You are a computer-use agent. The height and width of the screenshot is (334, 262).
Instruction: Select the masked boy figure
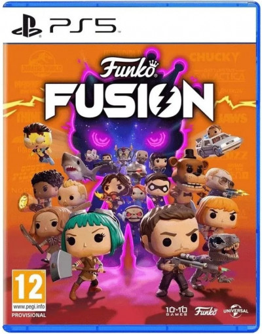pyautogui.click(x=158, y=188)
